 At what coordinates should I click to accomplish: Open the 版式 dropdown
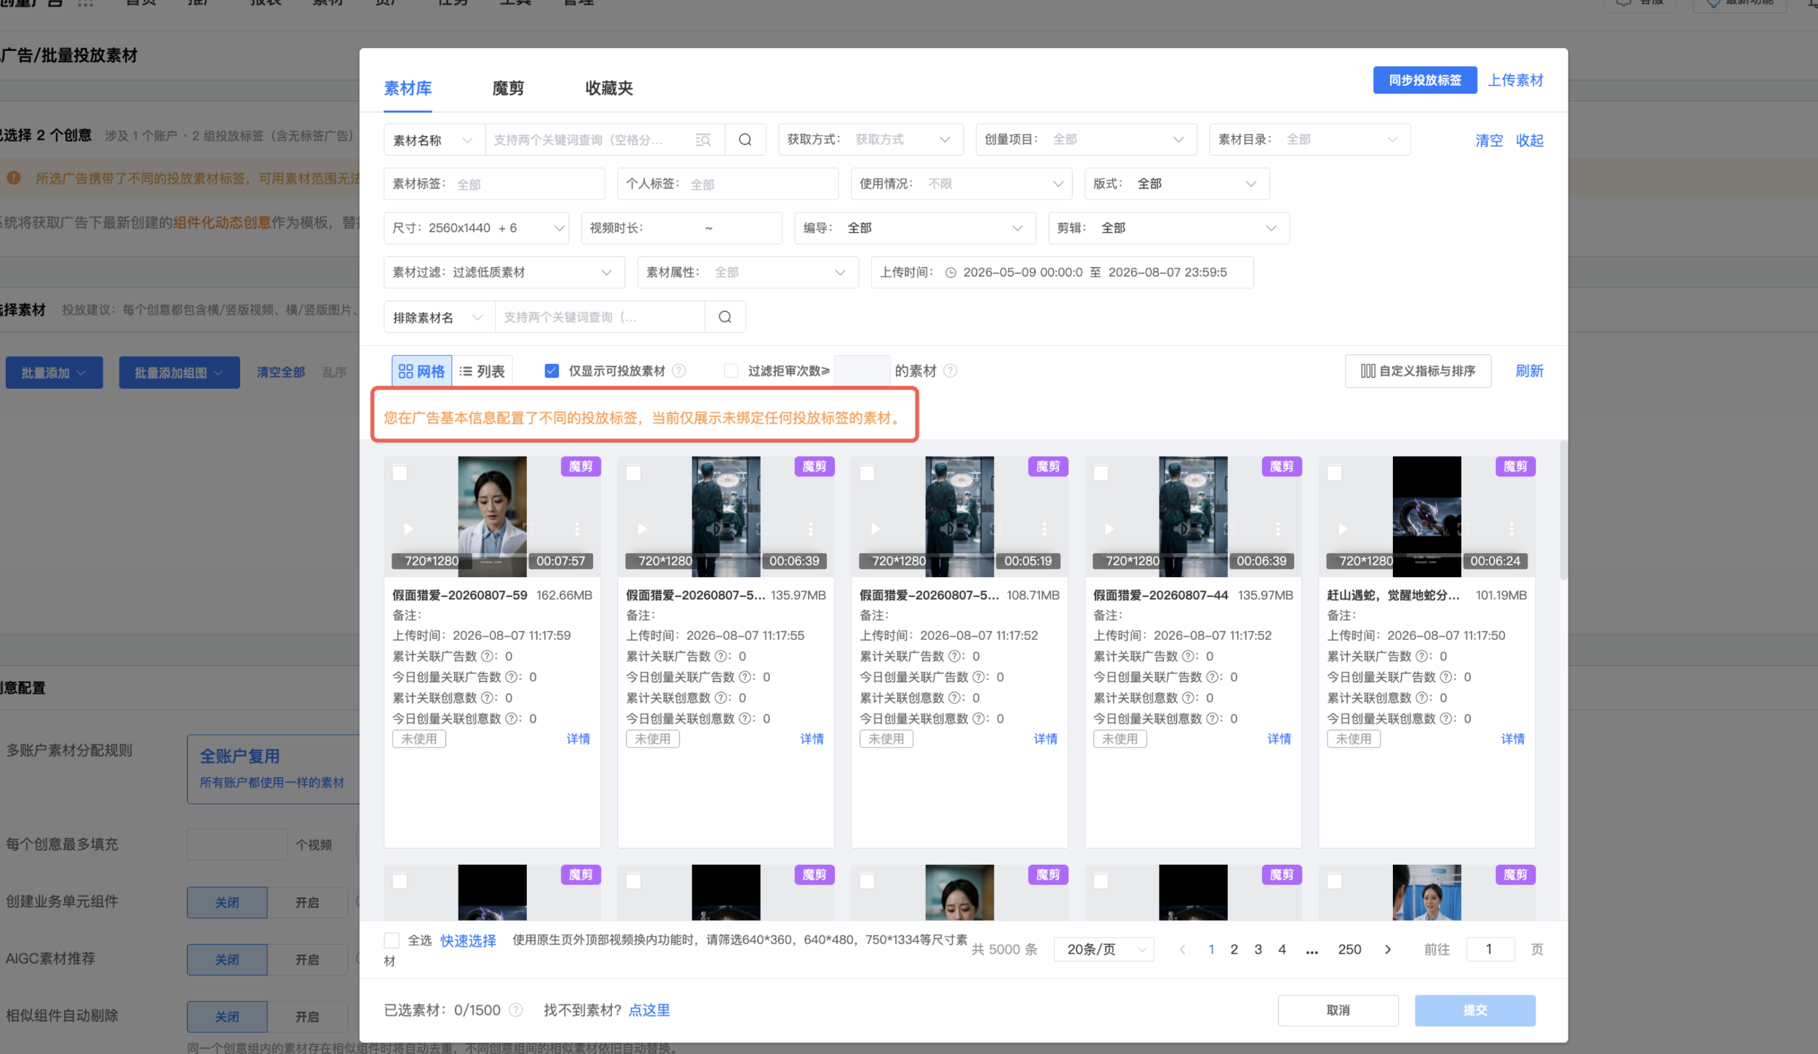[x=1176, y=183]
